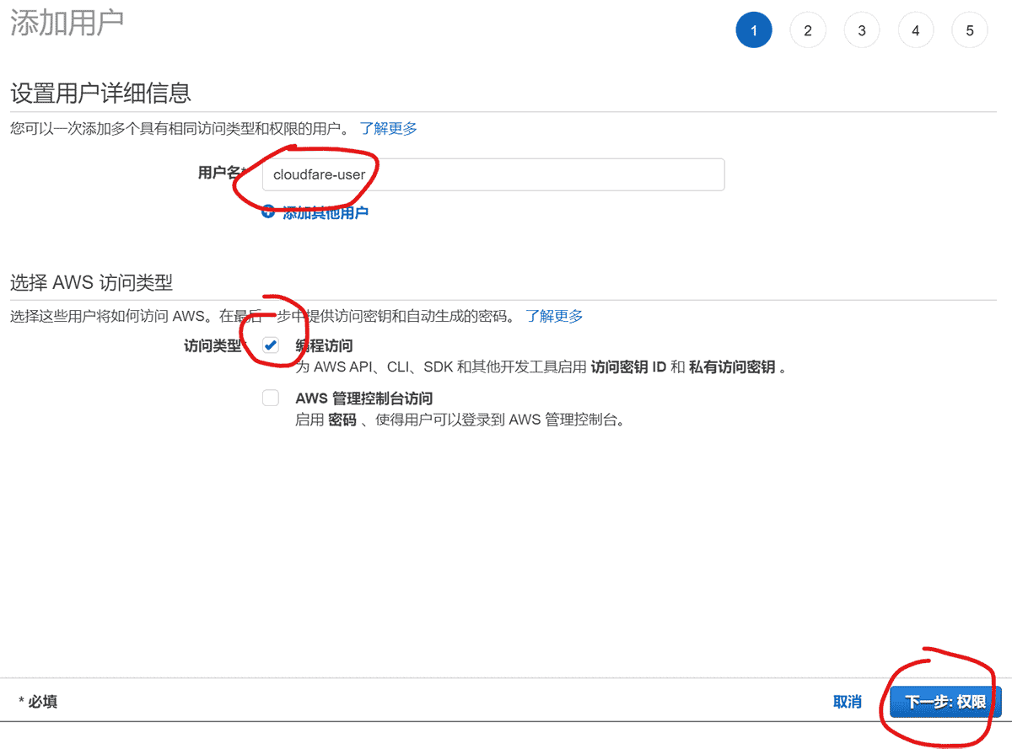1012x749 pixels.
Task: Click the step 4 circle
Action: coord(916,29)
